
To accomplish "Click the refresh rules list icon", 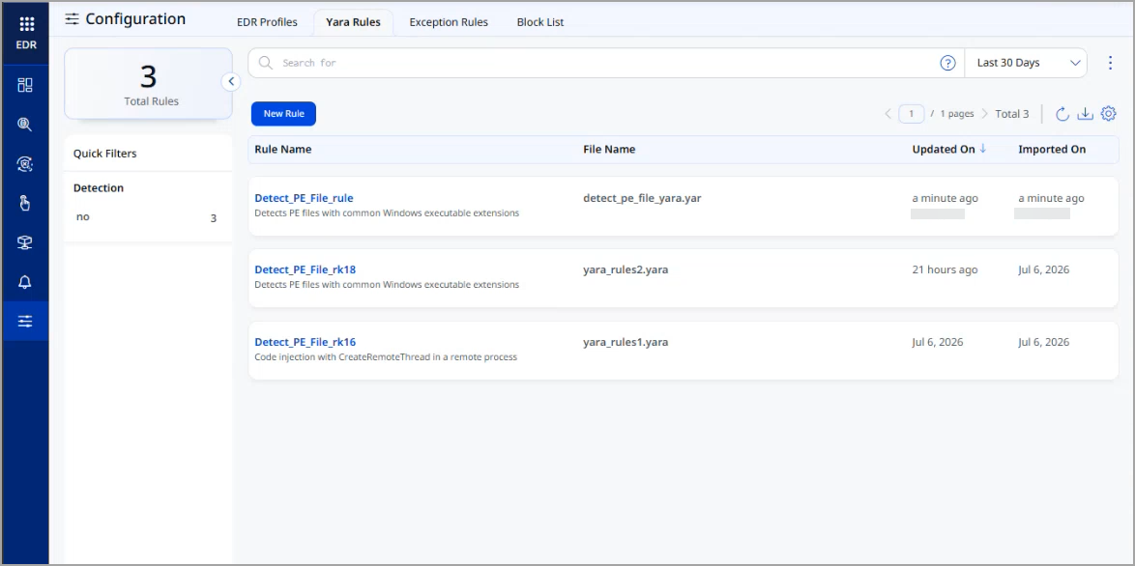I will tap(1062, 113).
